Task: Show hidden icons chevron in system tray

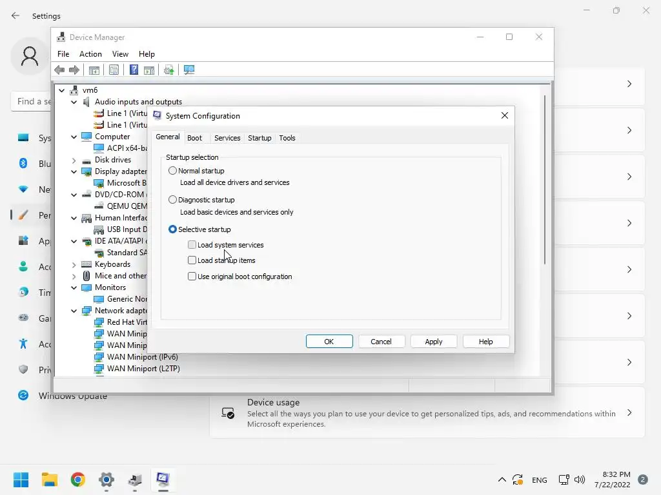Action: pyautogui.click(x=502, y=480)
